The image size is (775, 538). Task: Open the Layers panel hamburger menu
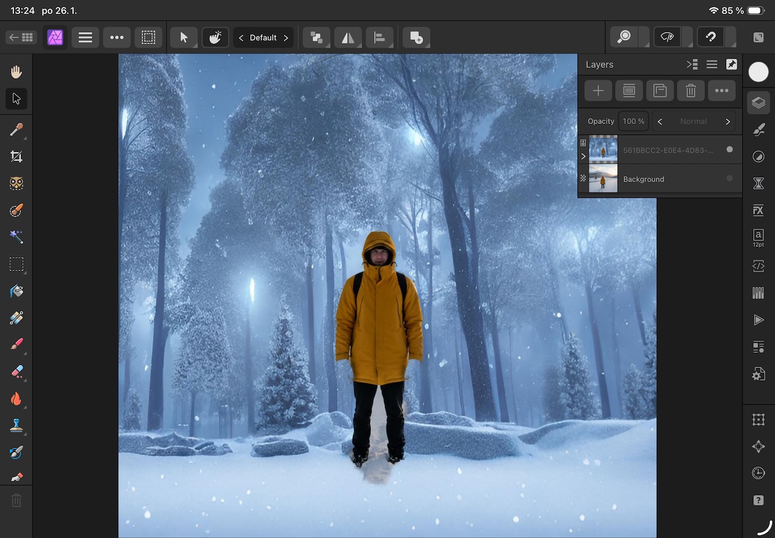point(712,64)
